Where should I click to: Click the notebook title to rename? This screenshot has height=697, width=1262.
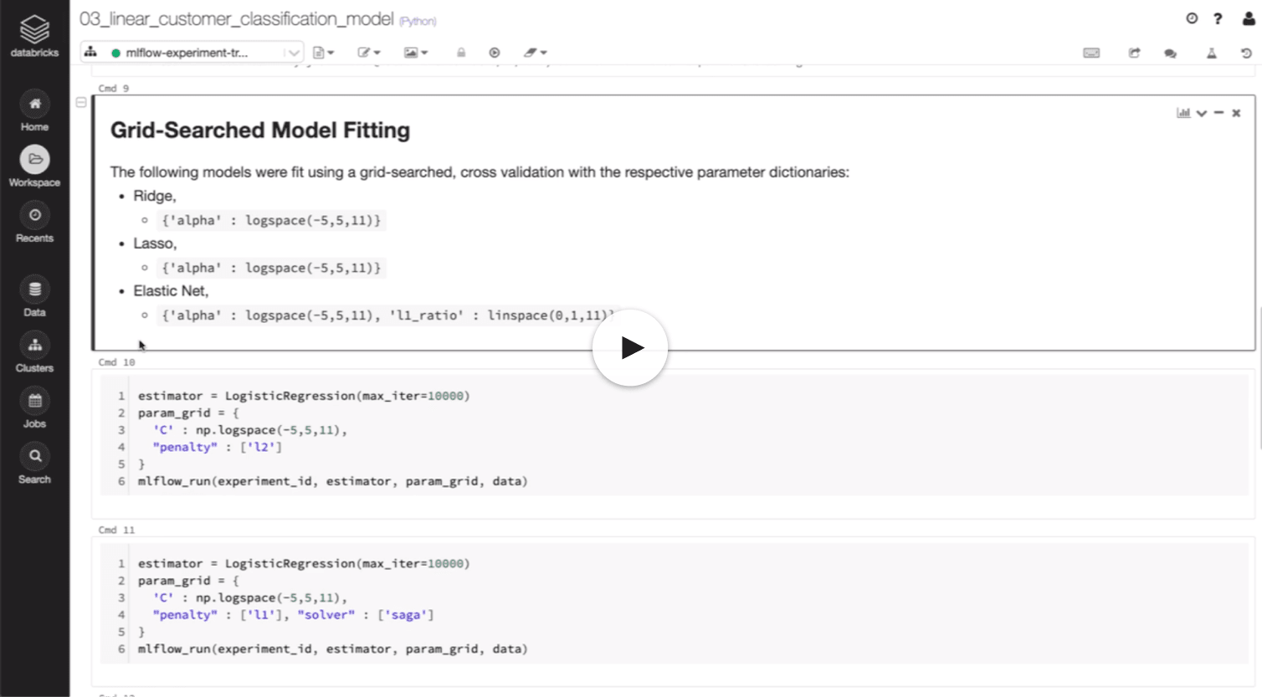point(236,18)
